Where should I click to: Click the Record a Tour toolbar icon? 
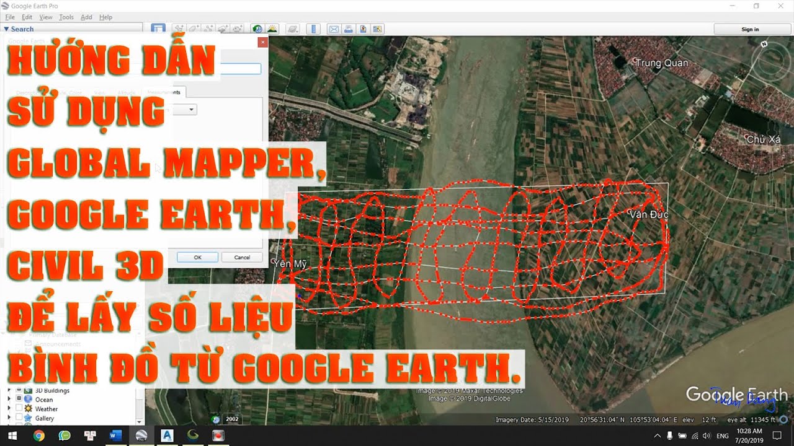238,29
